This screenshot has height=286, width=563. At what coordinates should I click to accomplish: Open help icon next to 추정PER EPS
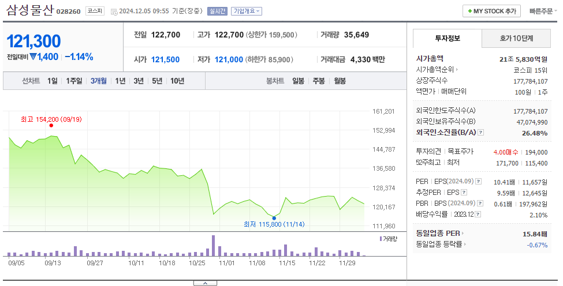point(464,193)
